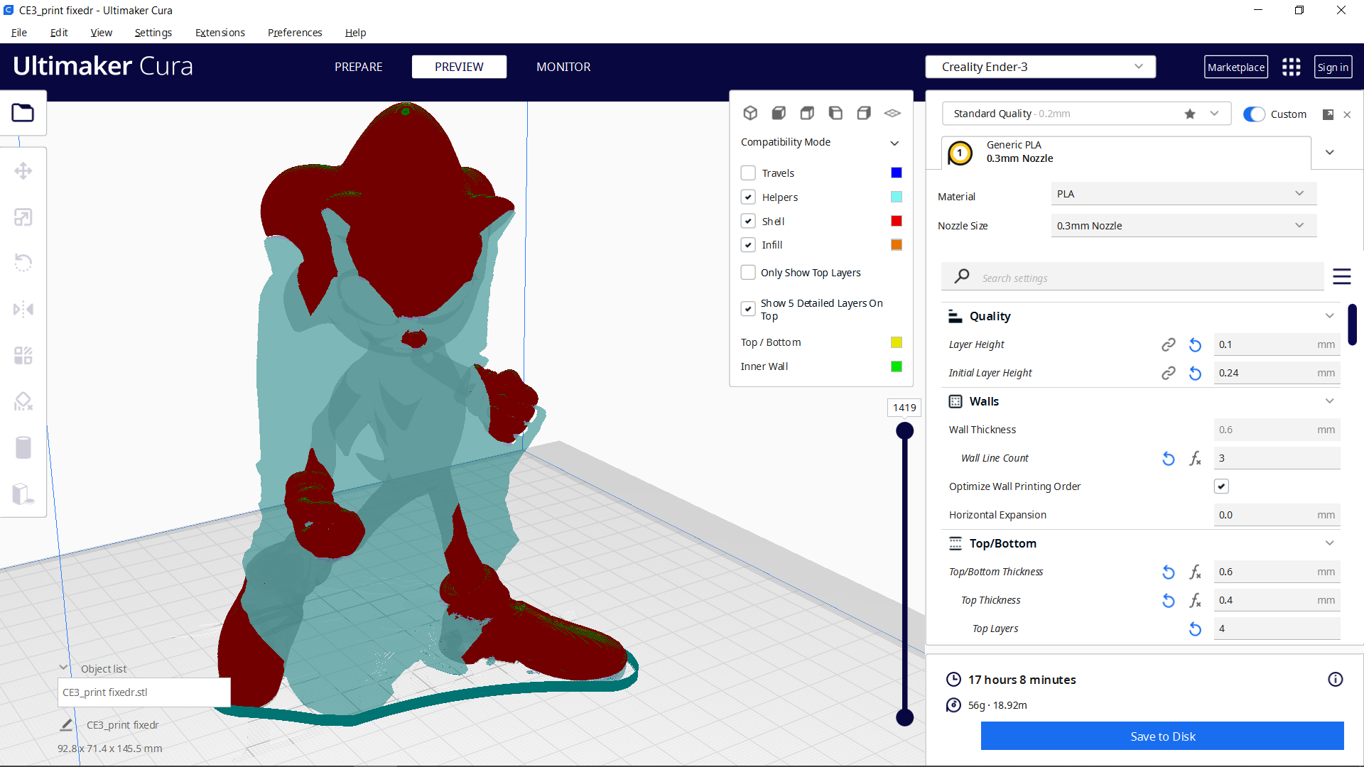Image resolution: width=1364 pixels, height=767 pixels.
Task: Open the applications grid icon
Action: coord(1291,67)
